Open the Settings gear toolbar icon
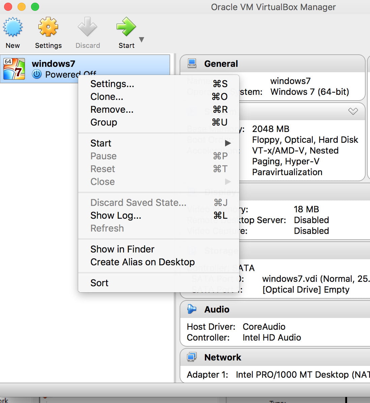The image size is (370, 403). 48,27
